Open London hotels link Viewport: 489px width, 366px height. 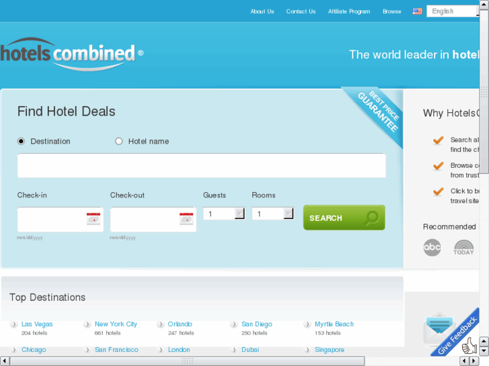[x=179, y=349]
